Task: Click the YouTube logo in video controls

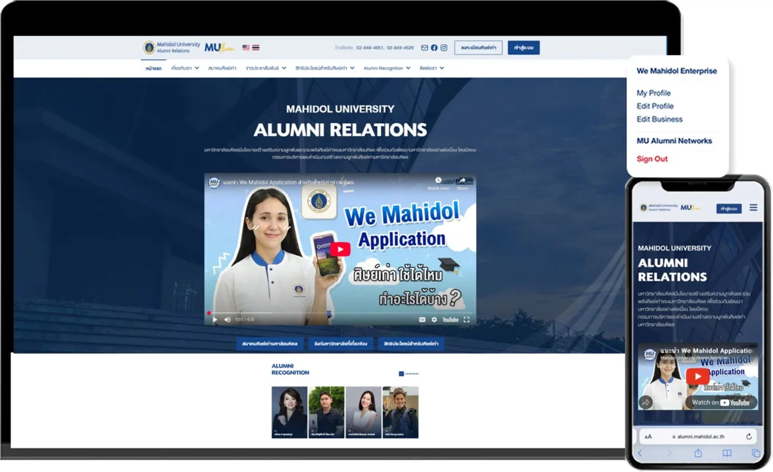Action: (450, 319)
